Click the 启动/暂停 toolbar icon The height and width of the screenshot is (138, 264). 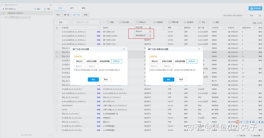(x=188, y=22)
